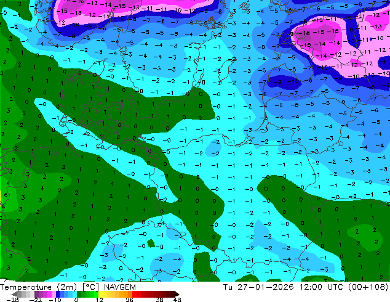
Task: Click the 'Temperature (2m)' title text
Action: [38, 287]
